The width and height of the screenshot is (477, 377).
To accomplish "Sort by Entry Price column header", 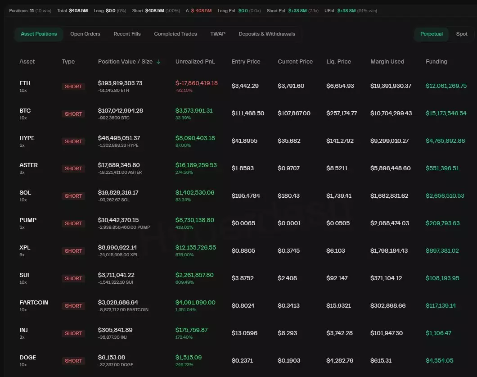I will (246, 62).
